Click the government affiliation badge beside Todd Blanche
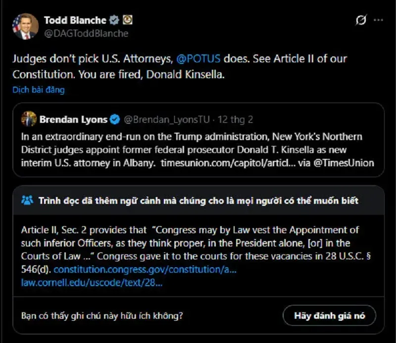 127,20
